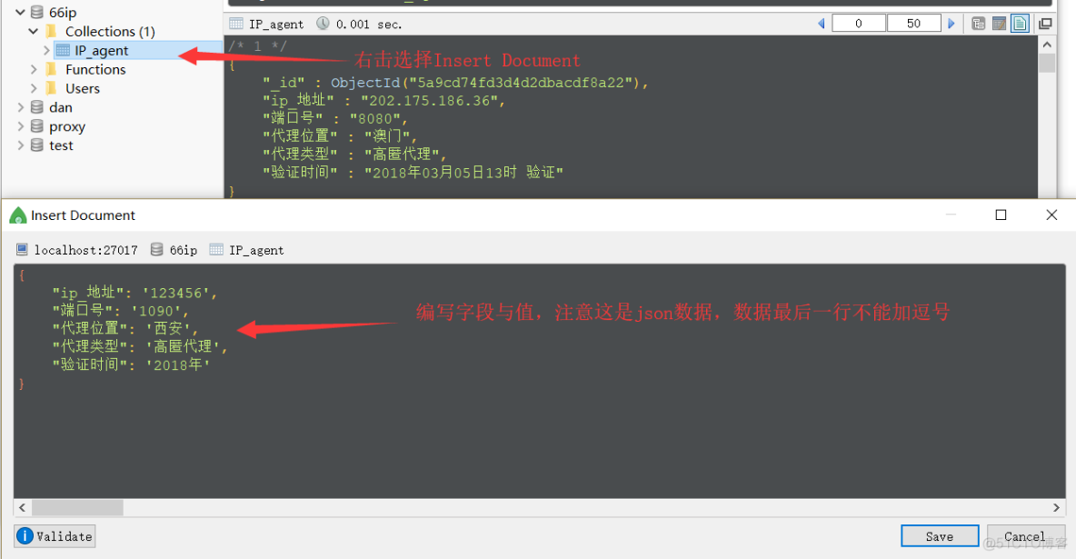This screenshot has width=1076, height=559.
Task: Select the IP_agent collection table icon in tree
Action: 63,50
